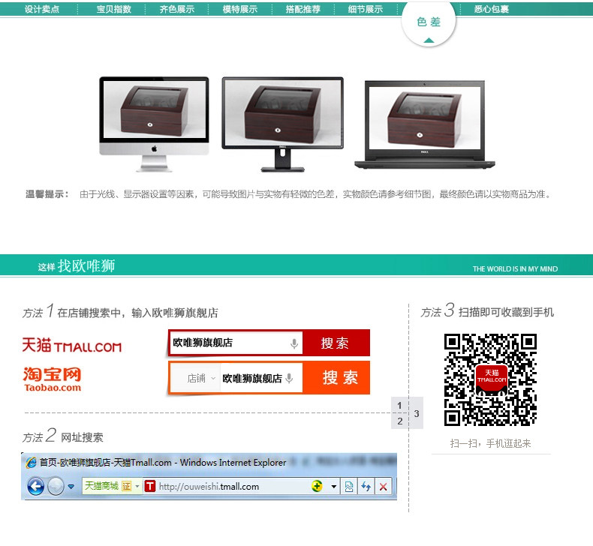Click the Refresh arrows icon
The image size is (593, 546).
[x=366, y=486]
